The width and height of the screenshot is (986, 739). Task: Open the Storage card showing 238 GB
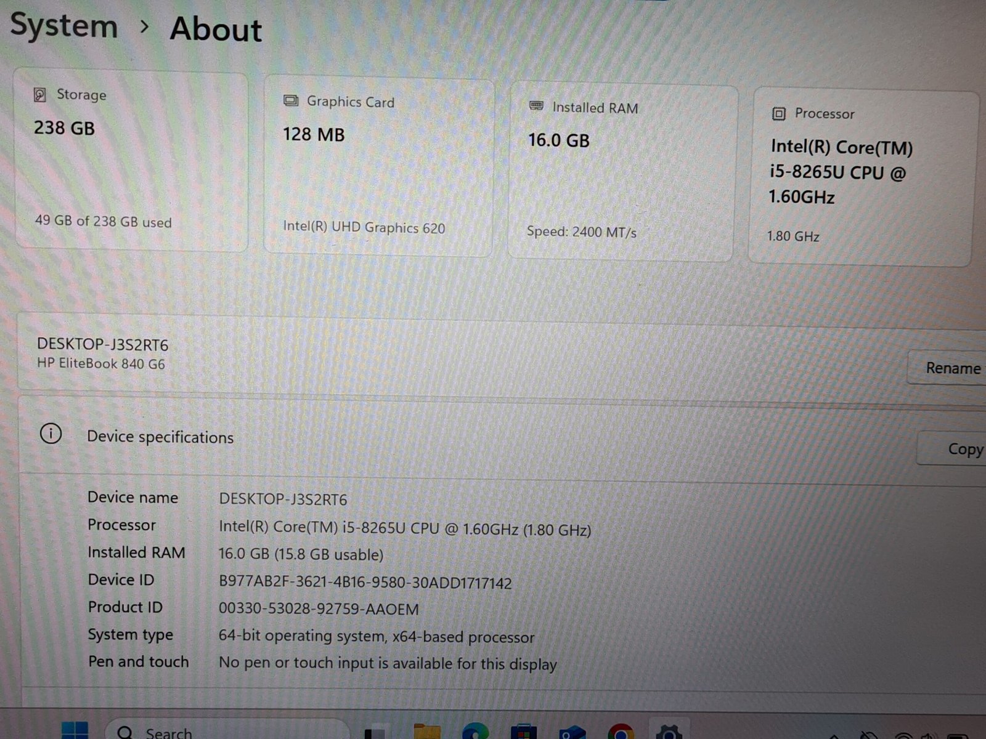click(131, 160)
